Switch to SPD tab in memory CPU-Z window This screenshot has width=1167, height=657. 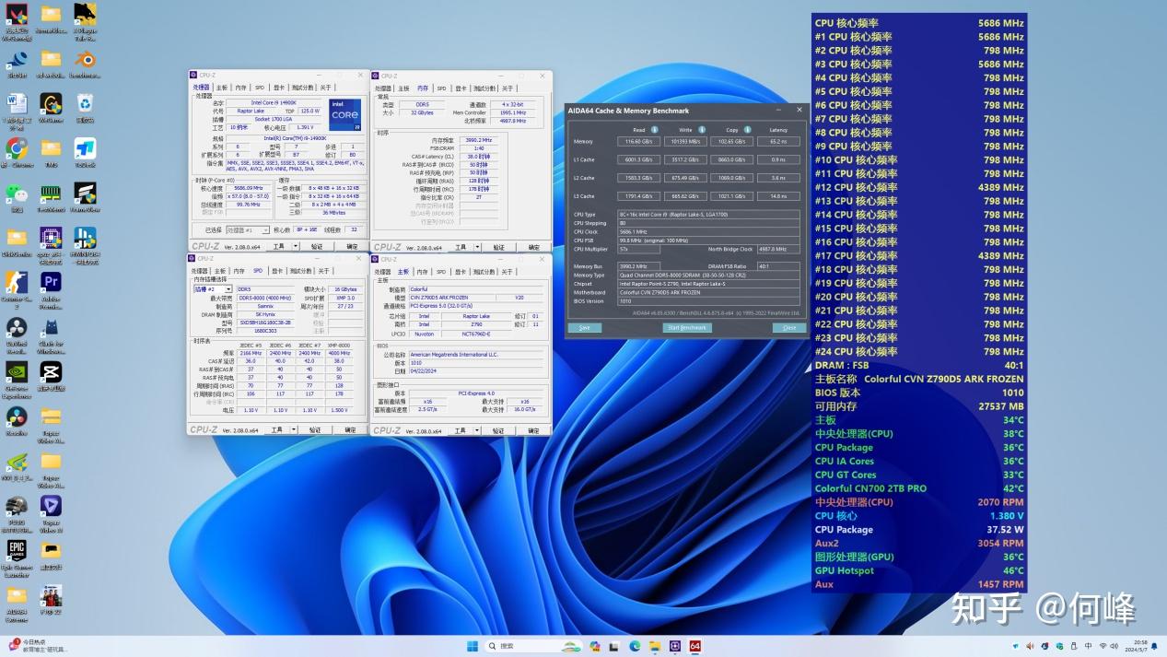[x=441, y=88]
